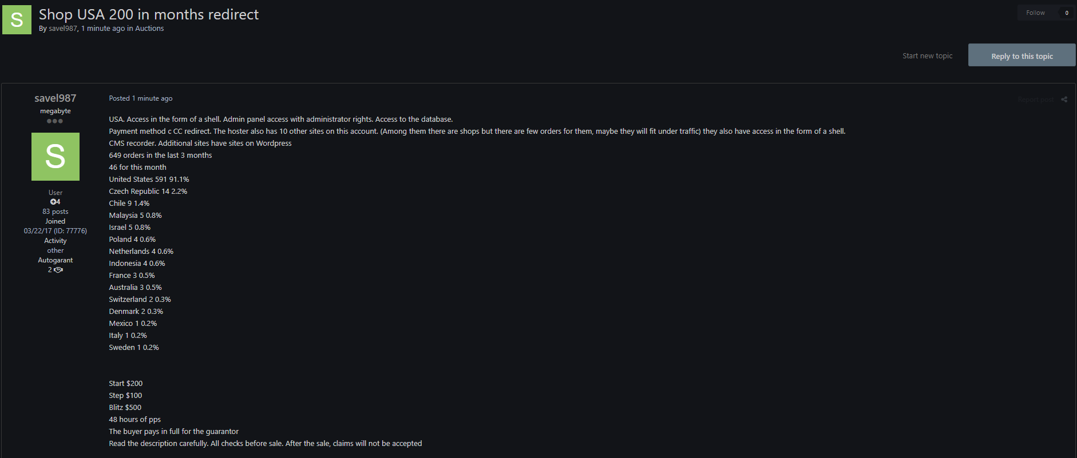Image resolution: width=1077 pixels, height=458 pixels.
Task: Open the large green S profile avatar
Action: pos(56,157)
